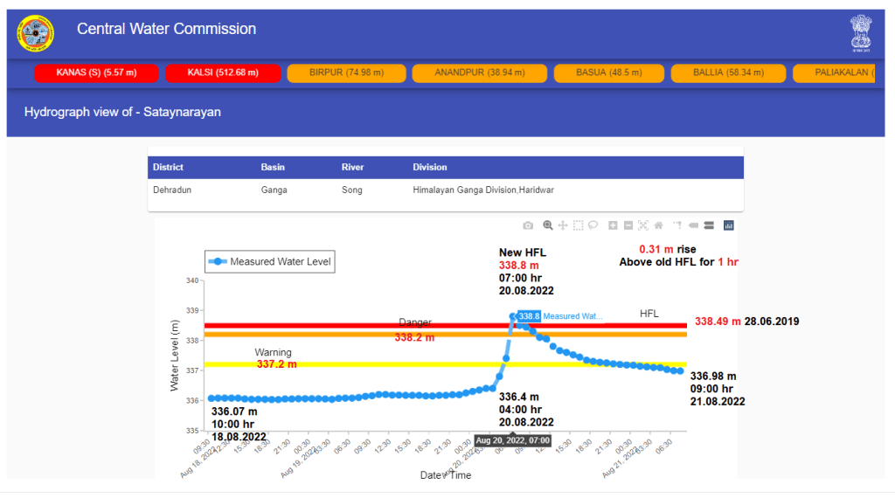895x498 pixels.
Task: Toggle spike lines on the chart
Action: pyautogui.click(x=677, y=225)
